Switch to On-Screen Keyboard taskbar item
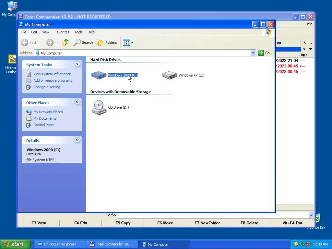Image resolution: width=332 pixels, height=249 pixels. (x=60, y=244)
